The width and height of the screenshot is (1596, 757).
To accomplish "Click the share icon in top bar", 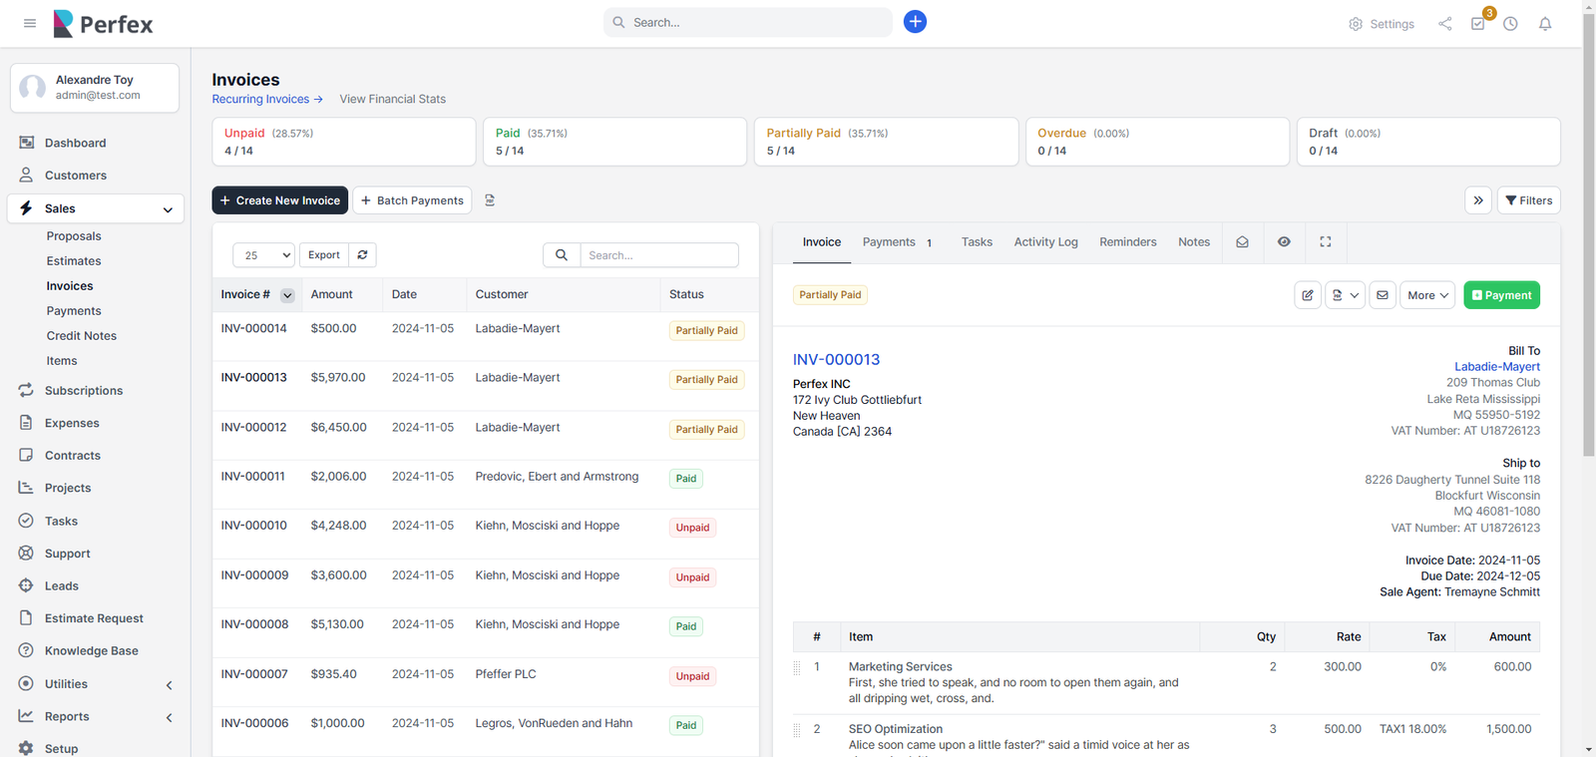I will pyautogui.click(x=1444, y=24).
